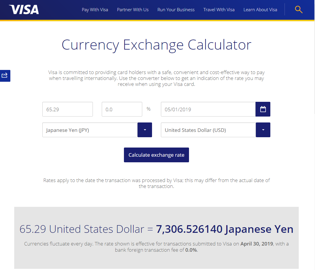Expand the United States Dollar dropdown arrow
Screen dimensions: 315x270
pyautogui.click(x=263, y=130)
